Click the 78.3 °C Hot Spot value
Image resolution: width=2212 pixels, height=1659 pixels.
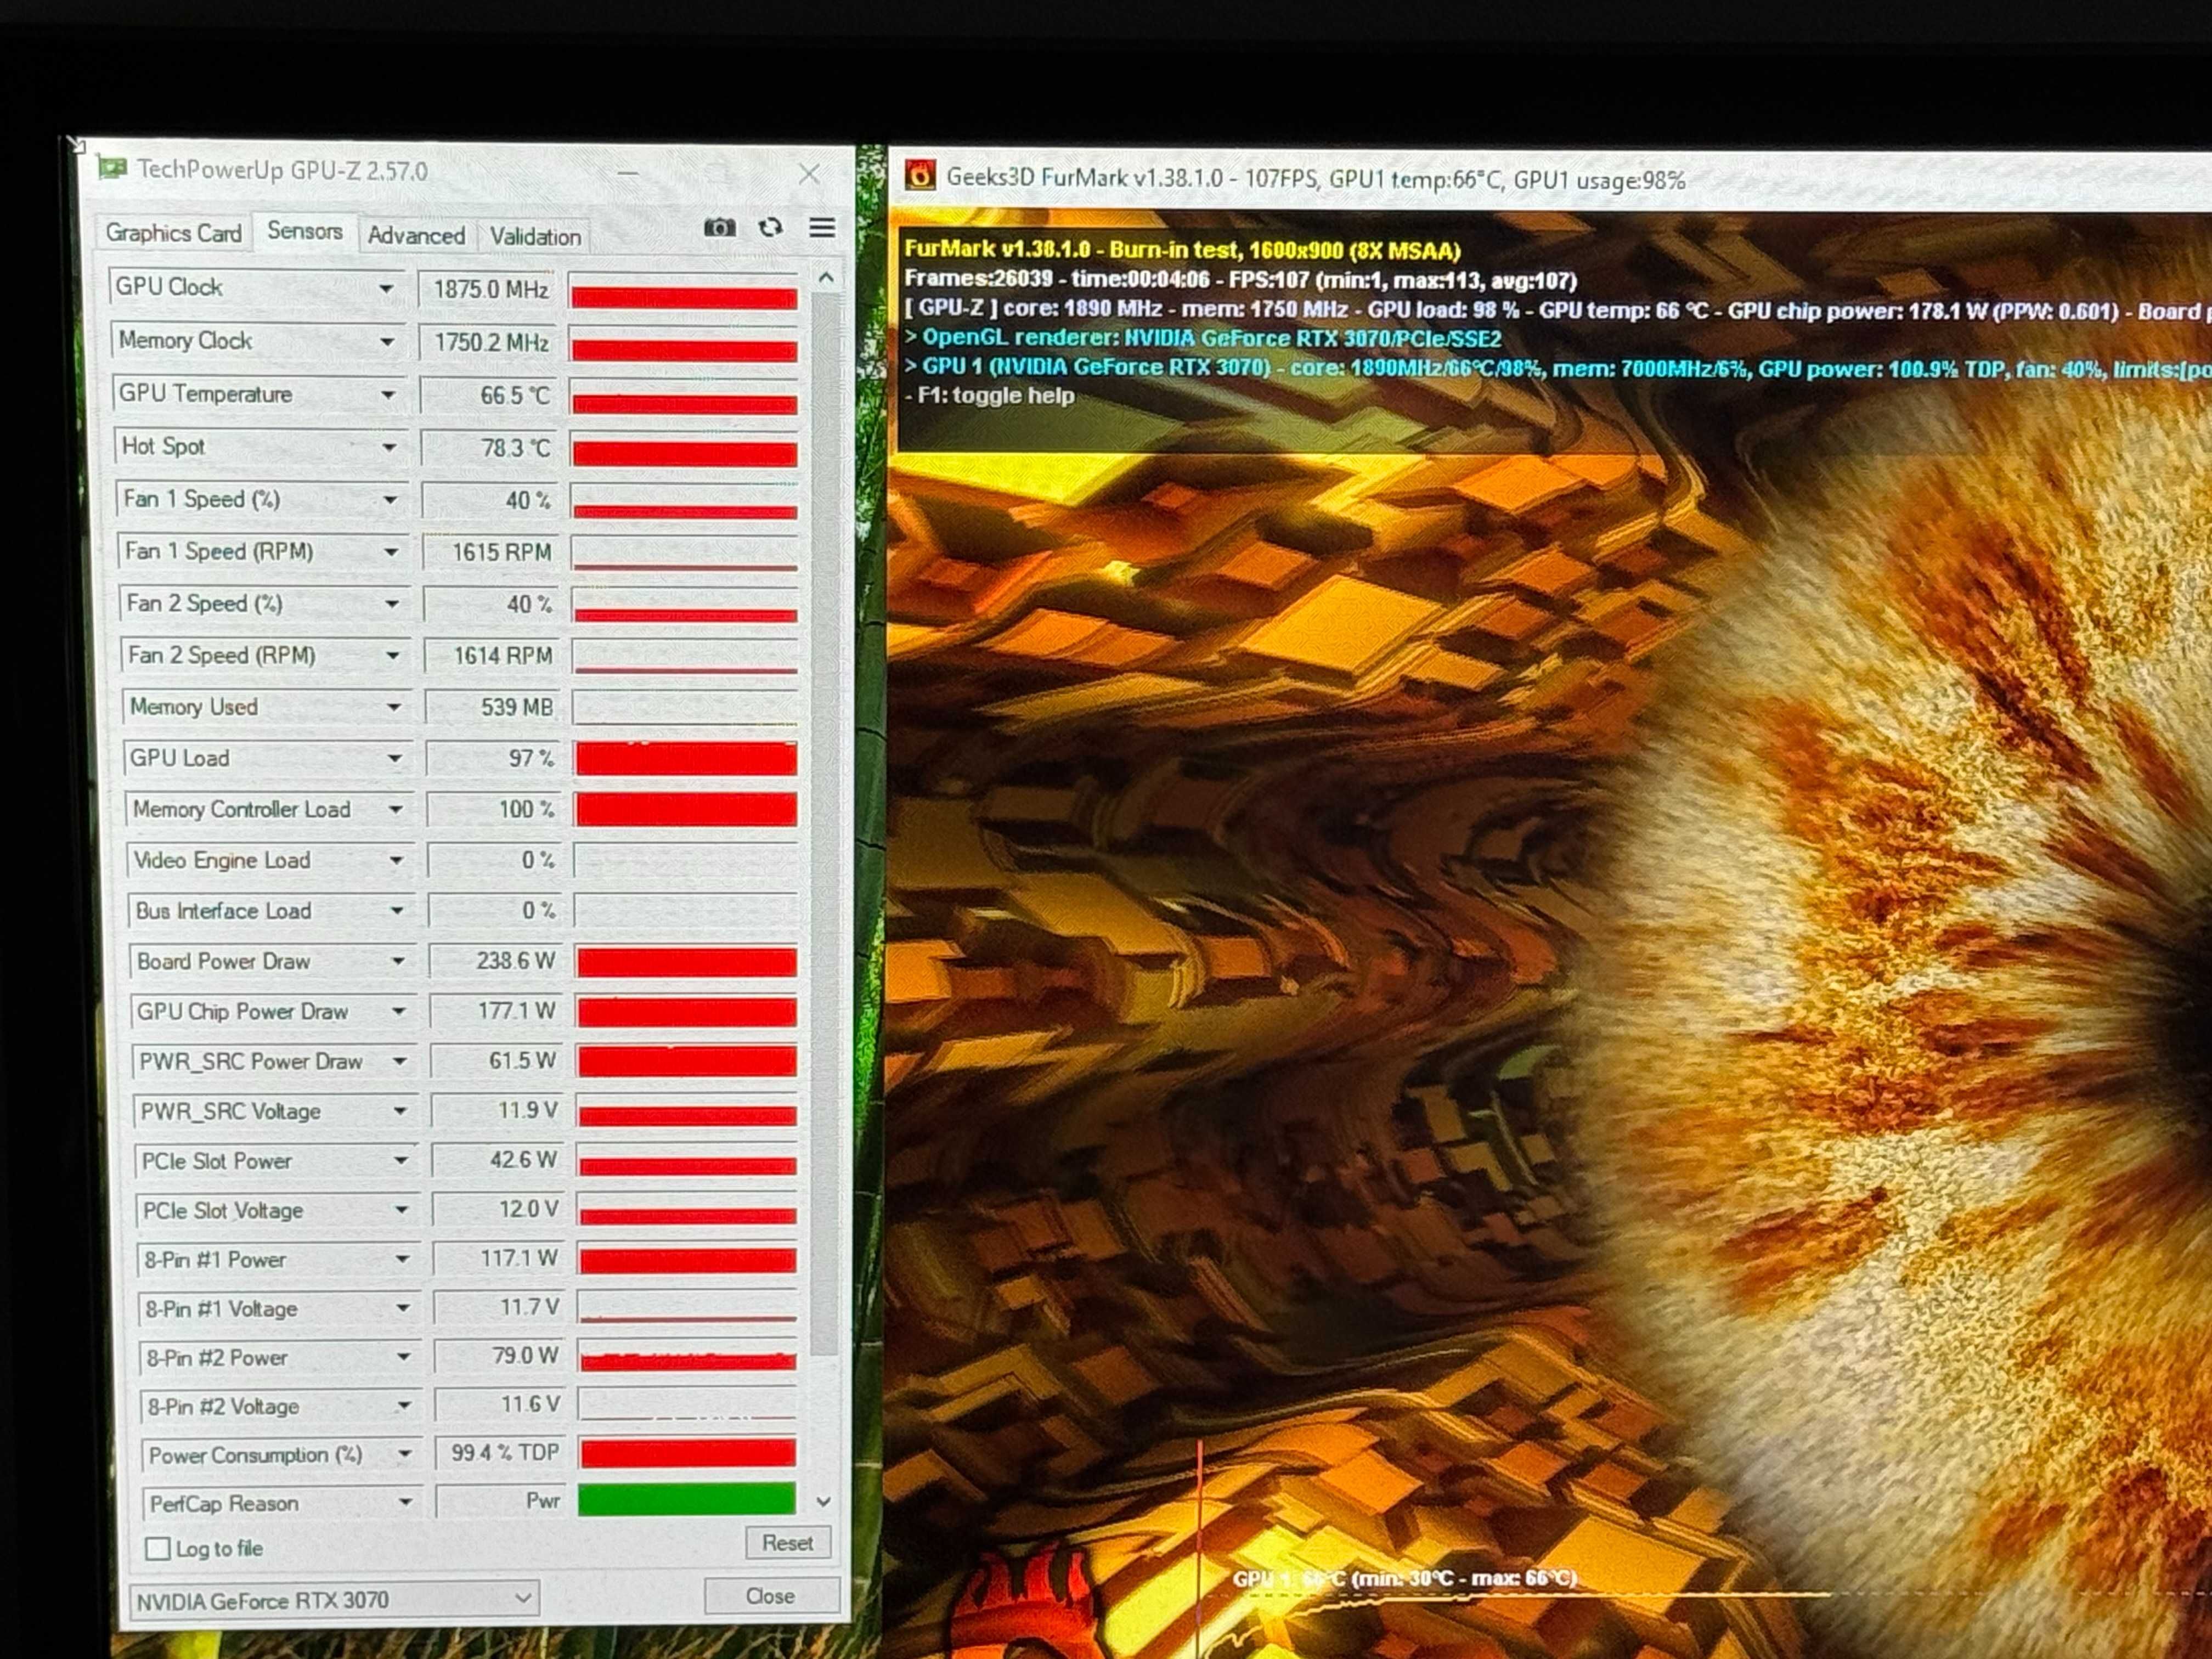(491, 448)
